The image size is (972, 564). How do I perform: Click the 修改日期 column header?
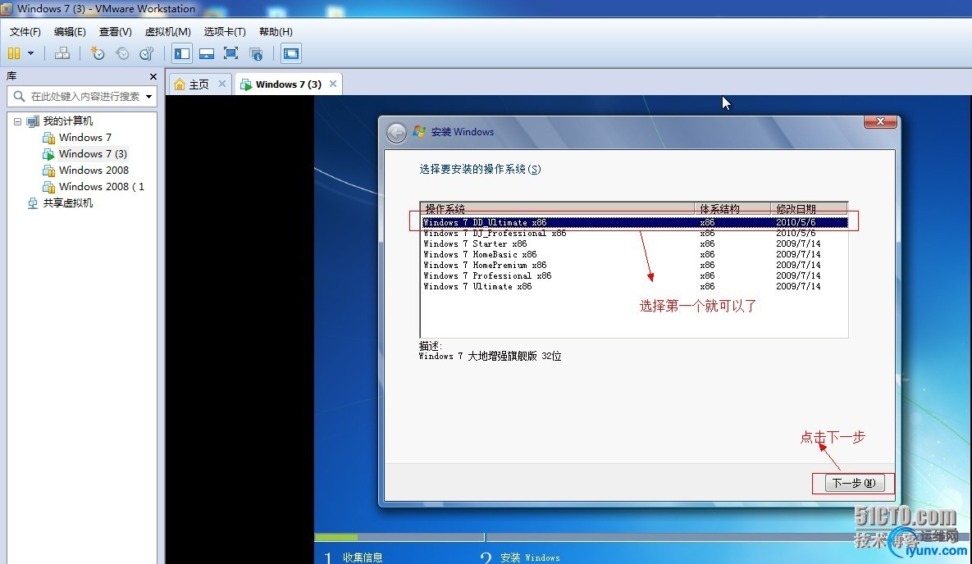pos(809,209)
